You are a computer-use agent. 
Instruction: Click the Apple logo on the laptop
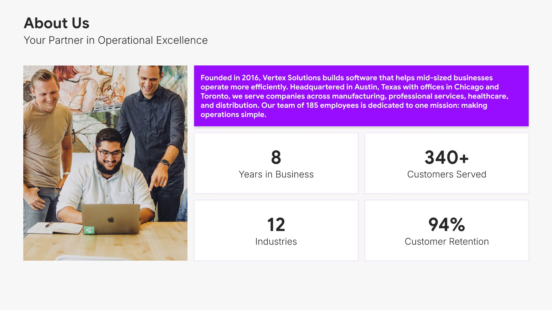point(111,220)
